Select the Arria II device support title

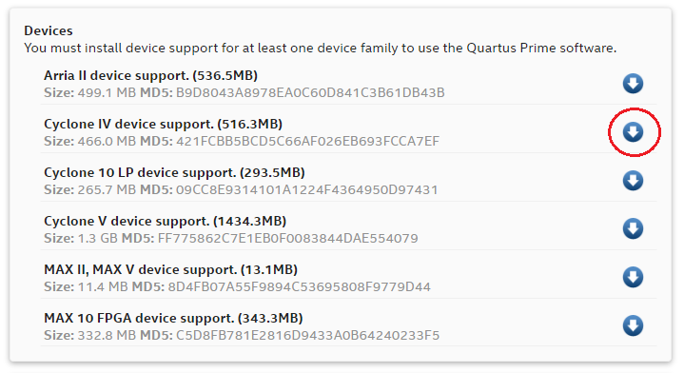coord(150,75)
